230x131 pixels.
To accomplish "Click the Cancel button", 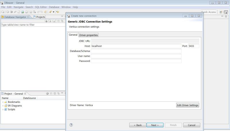I will (191, 125).
